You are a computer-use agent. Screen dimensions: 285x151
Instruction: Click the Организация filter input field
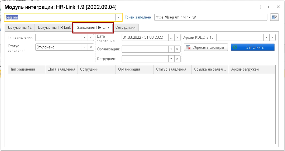click(x=145, y=49)
